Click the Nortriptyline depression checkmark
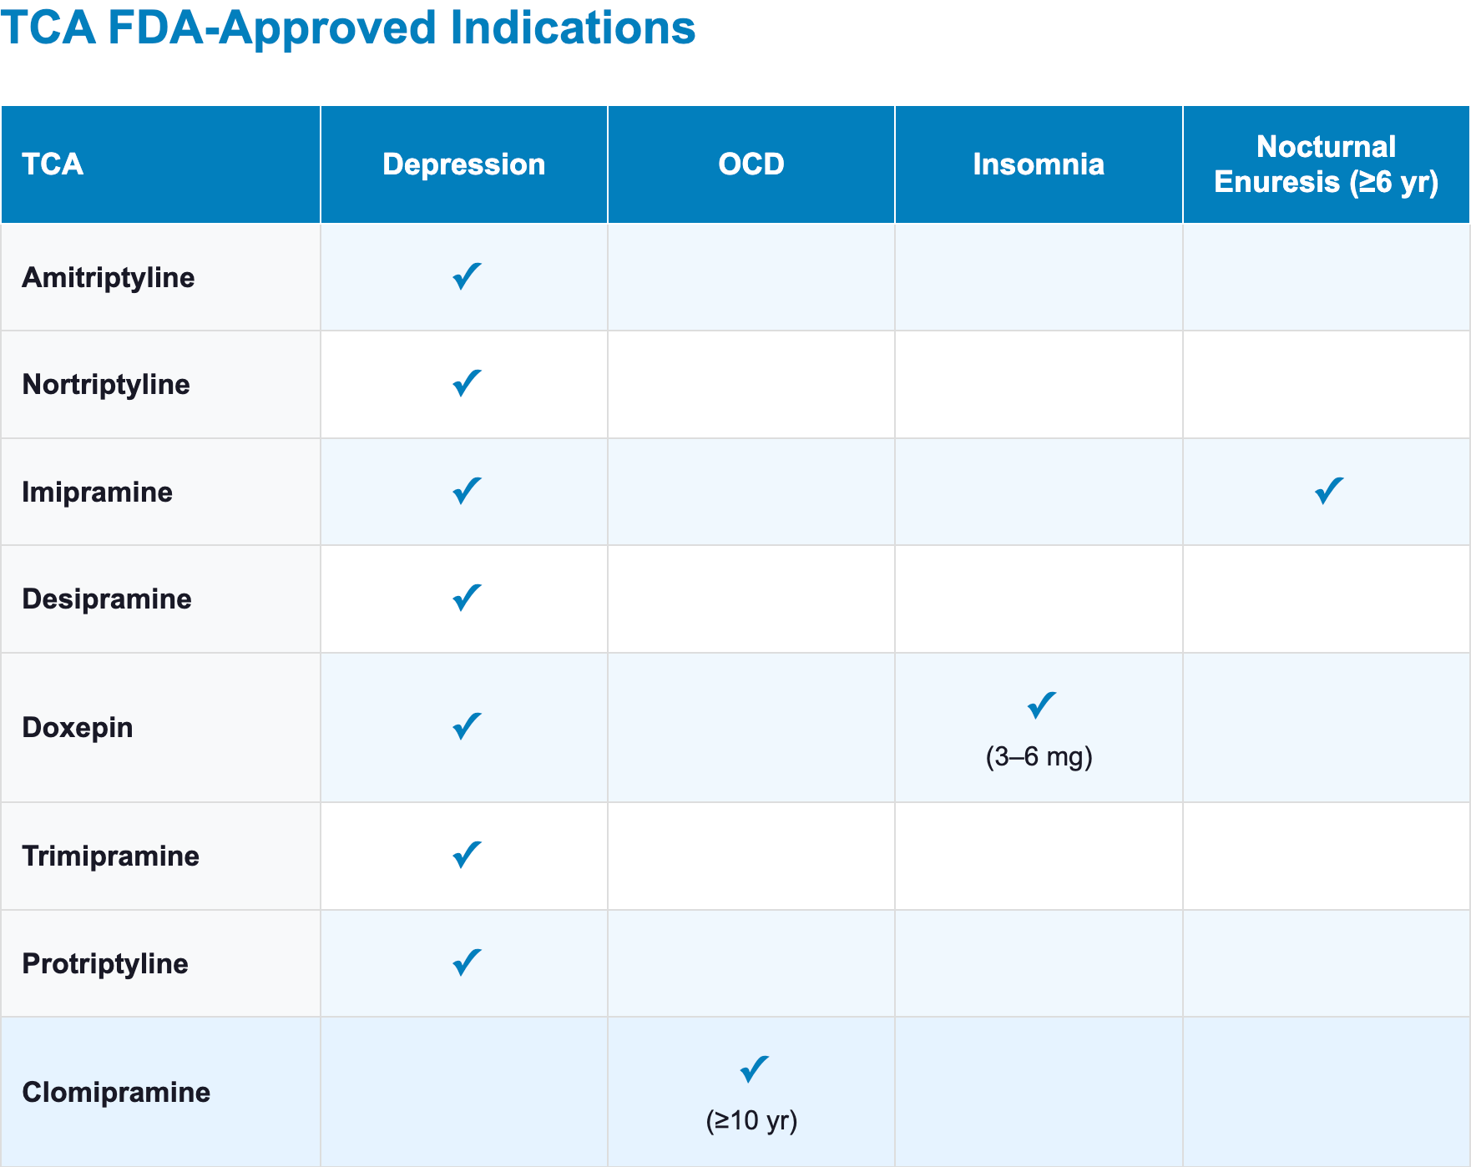This screenshot has width=1471, height=1167. click(x=466, y=383)
